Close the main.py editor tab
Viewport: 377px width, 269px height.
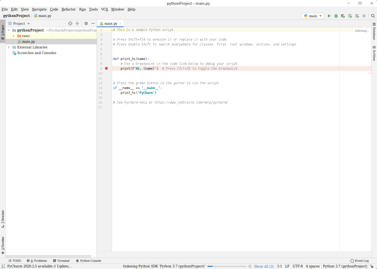pos(120,23)
